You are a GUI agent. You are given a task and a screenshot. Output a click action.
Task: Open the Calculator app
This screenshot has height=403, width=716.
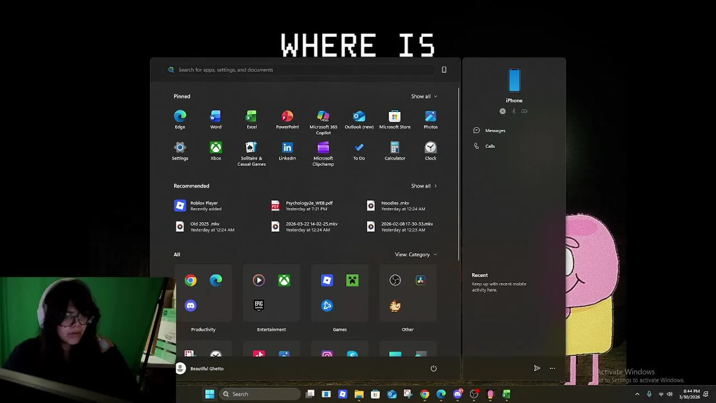coord(395,151)
